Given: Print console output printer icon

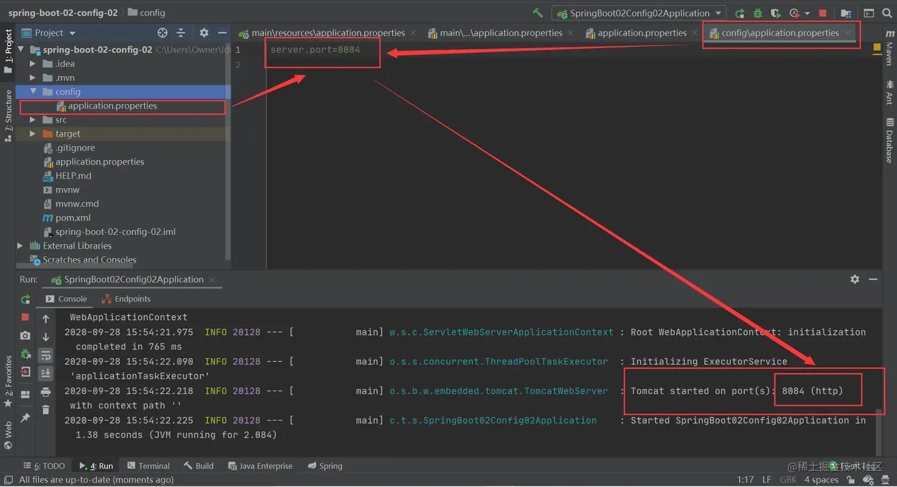Looking at the screenshot, I should coord(46,391).
